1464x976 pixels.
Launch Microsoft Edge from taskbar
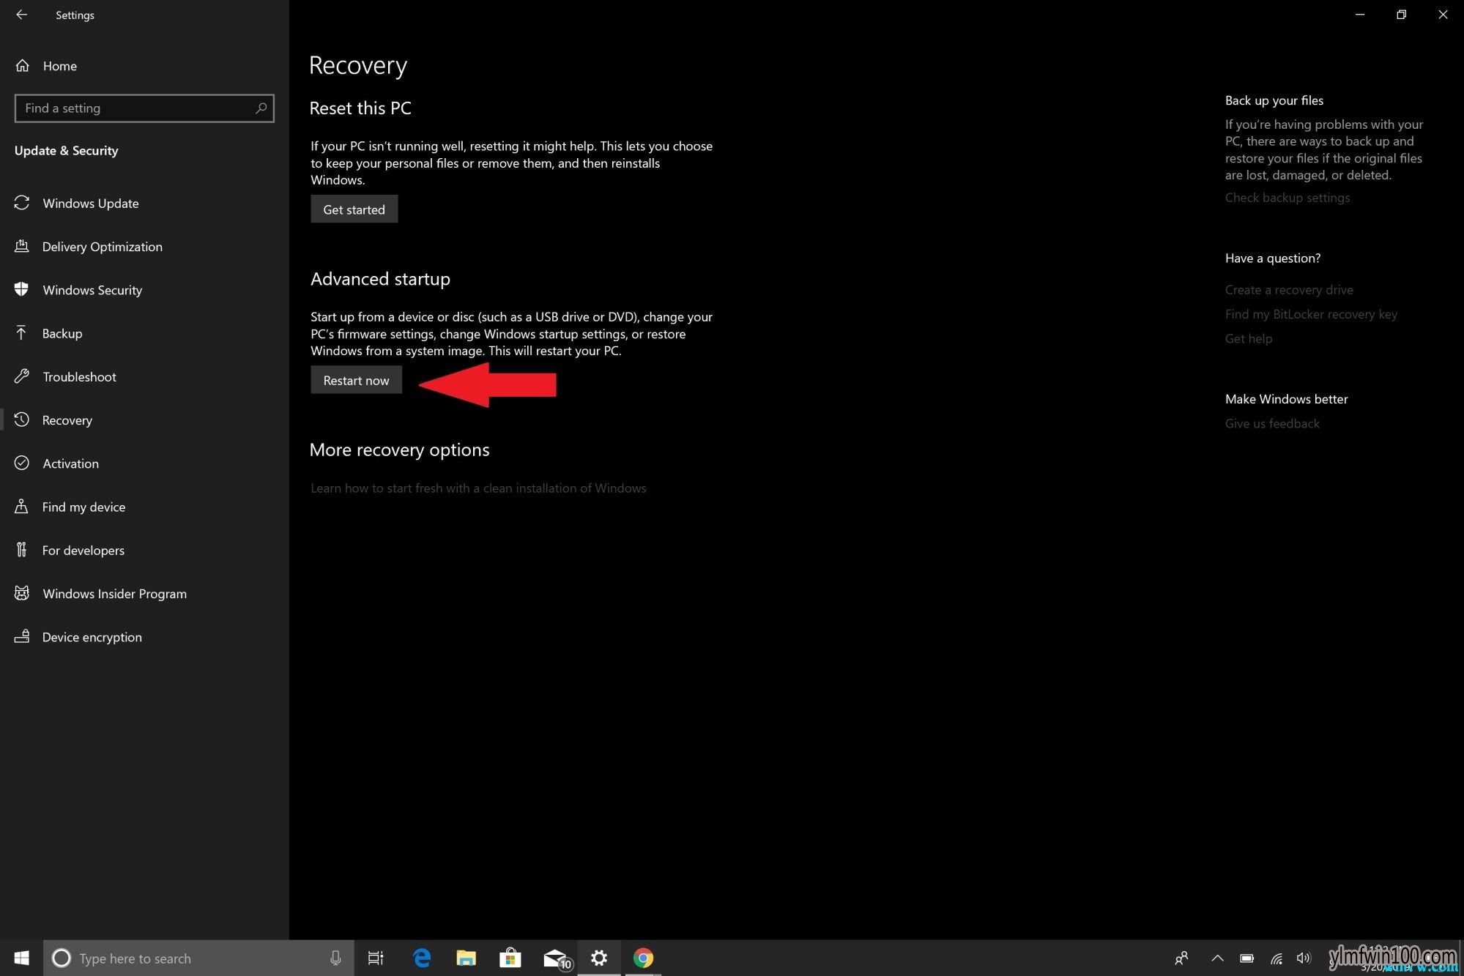pyautogui.click(x=422, y=958)
